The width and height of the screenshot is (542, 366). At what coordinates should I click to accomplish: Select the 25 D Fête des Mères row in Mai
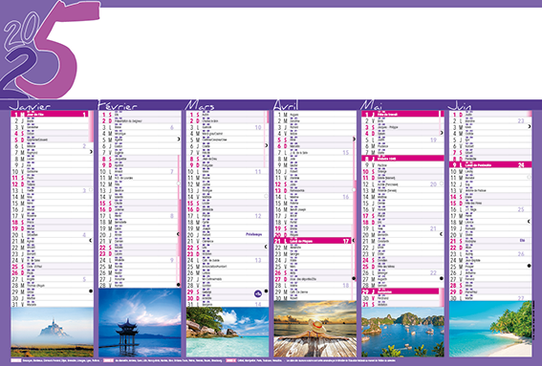point(402,266)
